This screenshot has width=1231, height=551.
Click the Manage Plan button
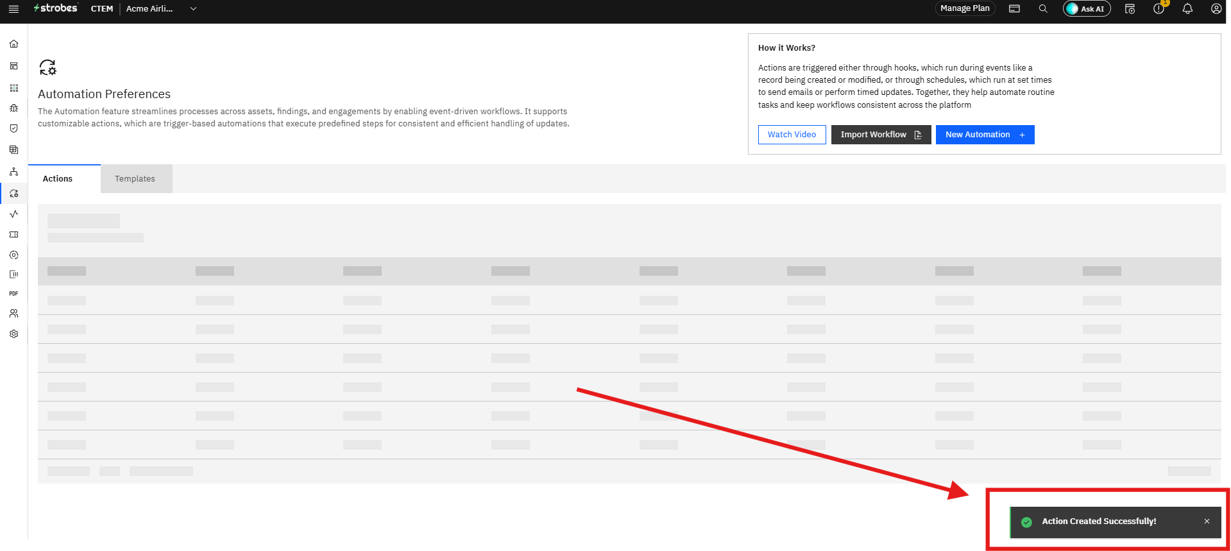point(965,8)
